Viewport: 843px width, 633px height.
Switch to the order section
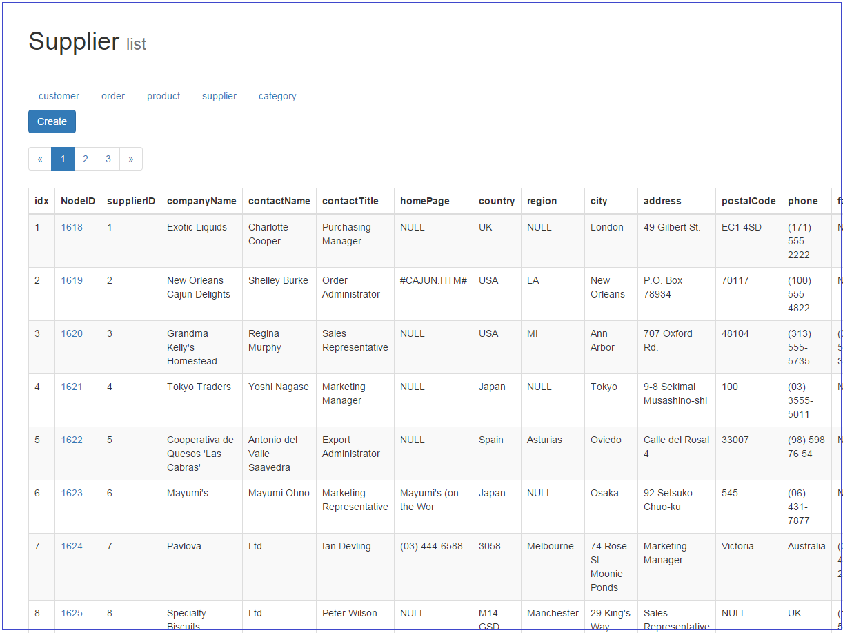112,96
